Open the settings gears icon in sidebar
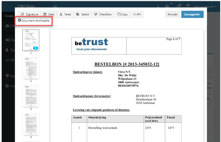This screenshot has width=221, height=142. coord(7,40)
